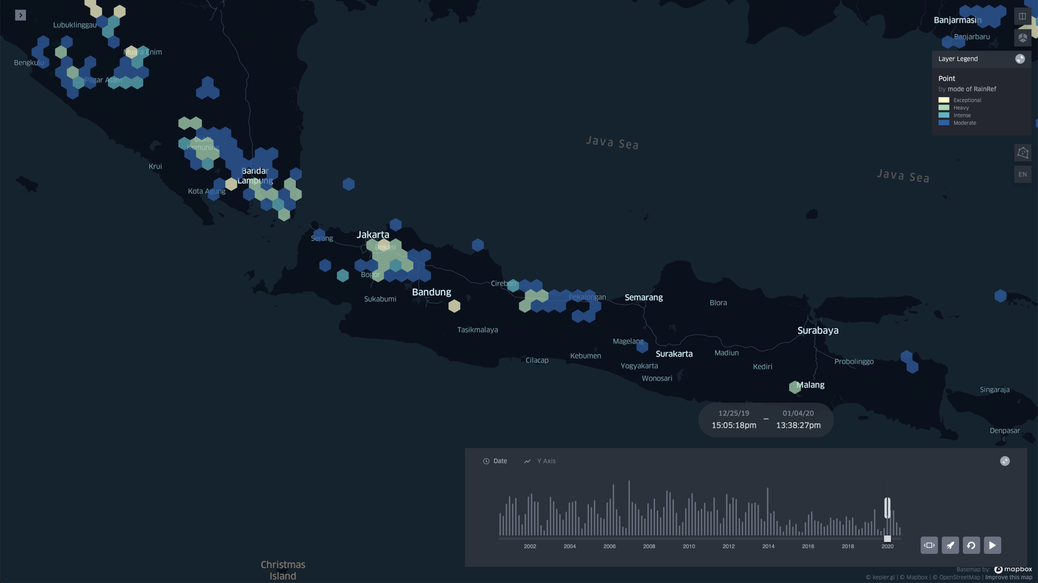The width and height of the screenshot is (1038, 583).
Task: Activate the draw polygon tool
Action: pos(1022,153)
